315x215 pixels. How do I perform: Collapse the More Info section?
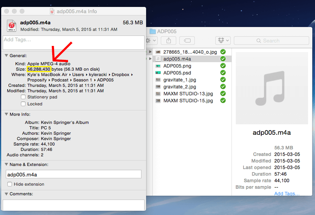7,114
